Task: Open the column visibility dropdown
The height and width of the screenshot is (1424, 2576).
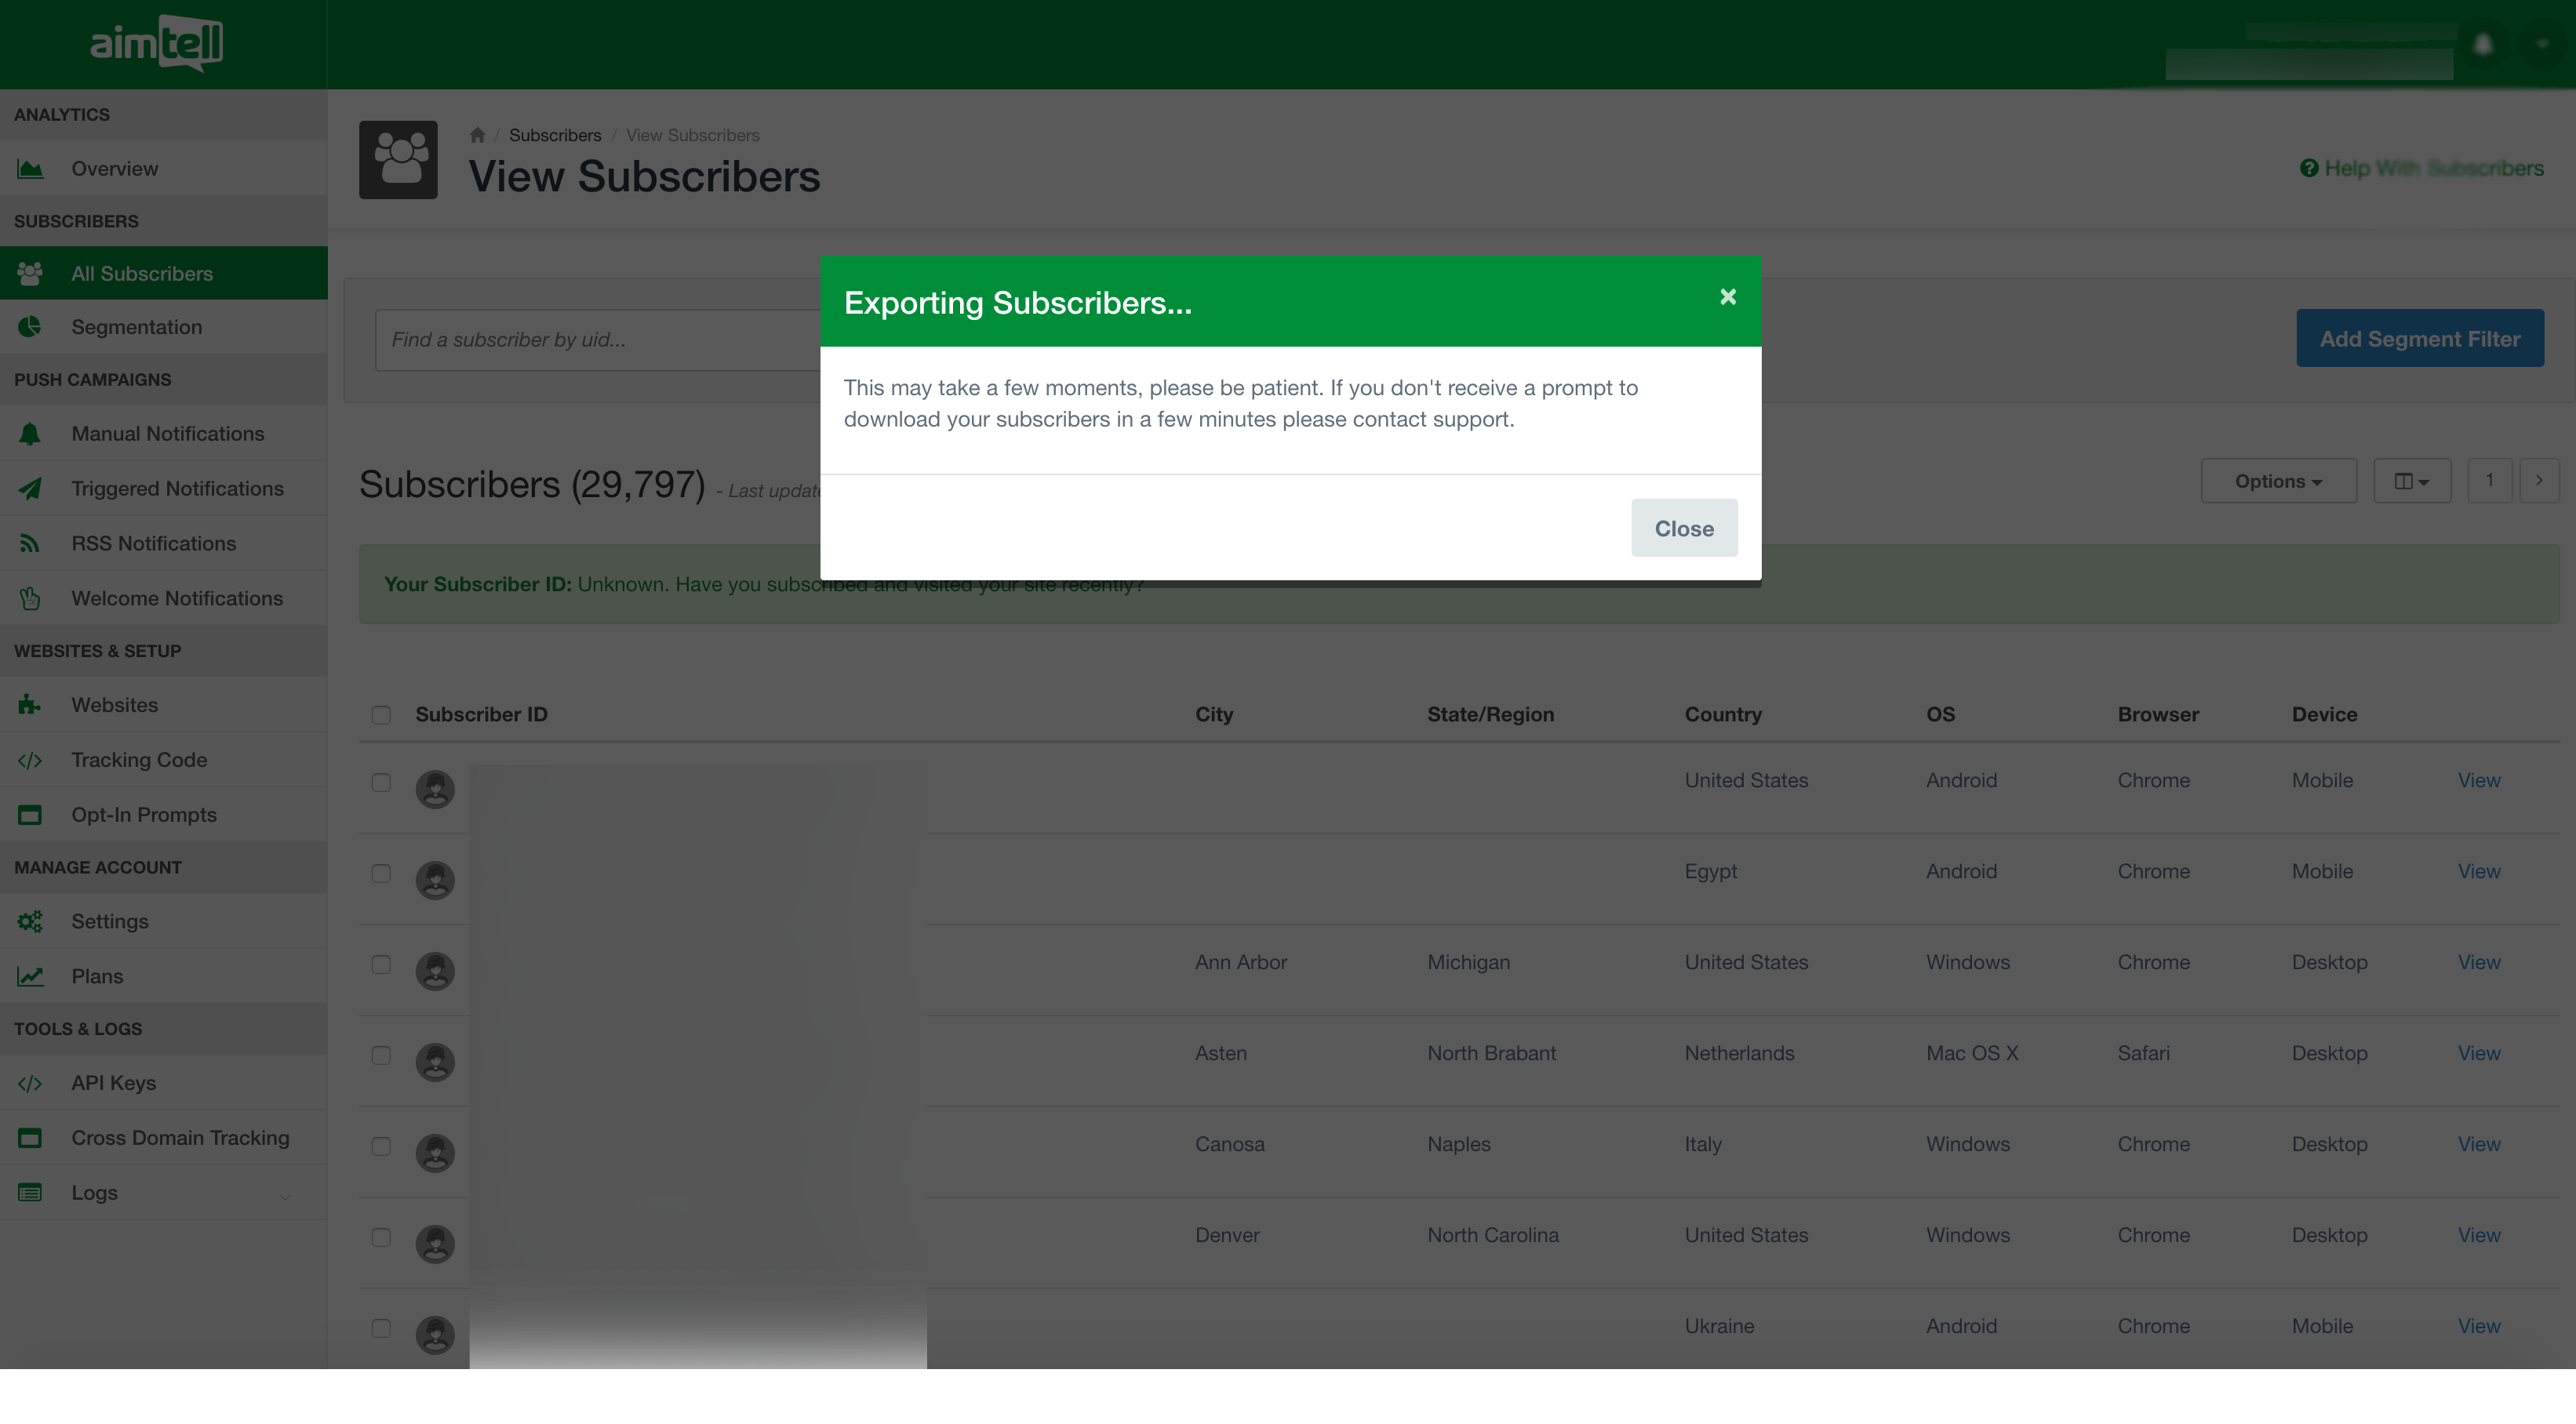Action: tap(2411, 481)
